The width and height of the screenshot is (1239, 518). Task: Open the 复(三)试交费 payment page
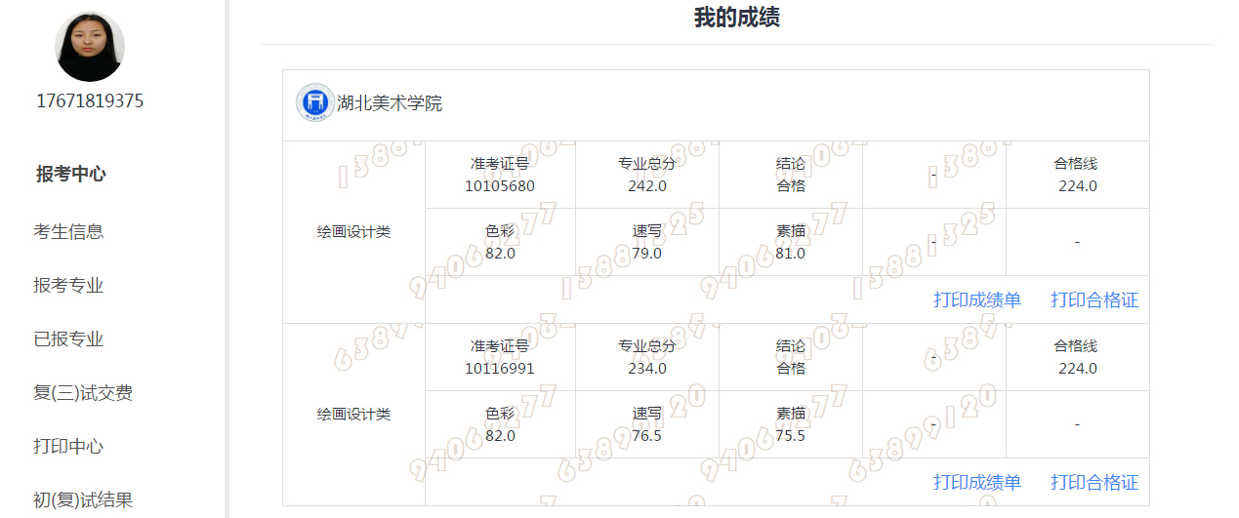click(82, 392)
